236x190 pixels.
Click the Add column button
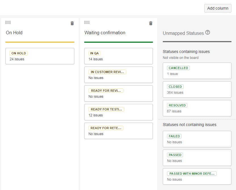(218, 8)
